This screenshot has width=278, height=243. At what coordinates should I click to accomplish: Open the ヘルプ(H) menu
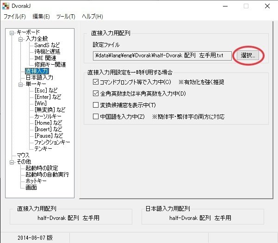coord(93,17)
